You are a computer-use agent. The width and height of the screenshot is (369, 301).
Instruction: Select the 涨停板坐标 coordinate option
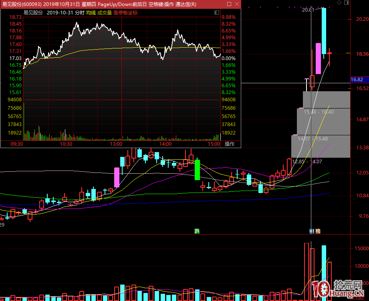pos(125,12)
